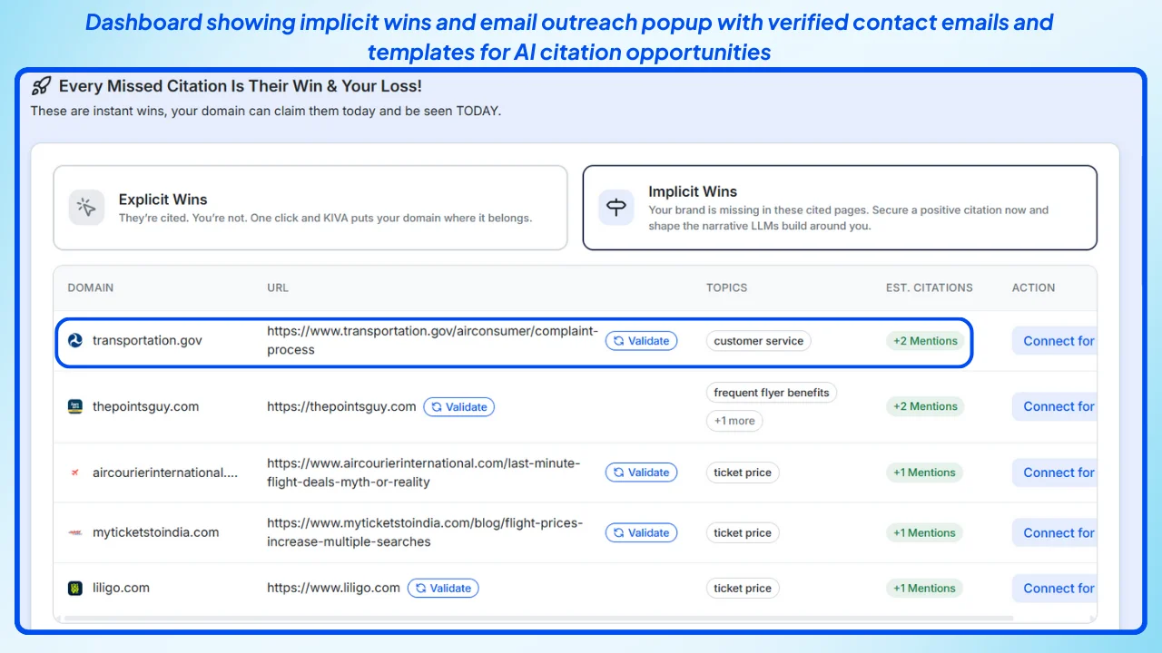Click the signpost icon on the Implicit Wins card
Viewport: 1162px width, 653px height.
pyautogui.click(x=616, y=207)
